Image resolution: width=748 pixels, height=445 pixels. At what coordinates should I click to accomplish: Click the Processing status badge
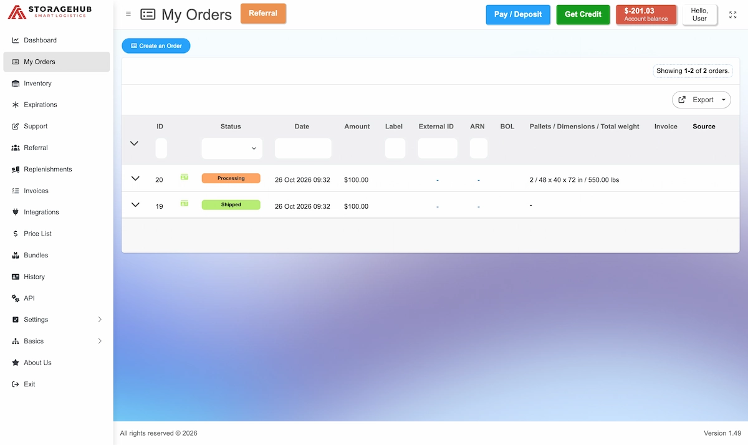(x=231, y=178)
